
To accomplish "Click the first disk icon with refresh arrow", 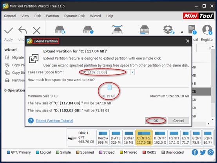I will click(x=60, y=30).
